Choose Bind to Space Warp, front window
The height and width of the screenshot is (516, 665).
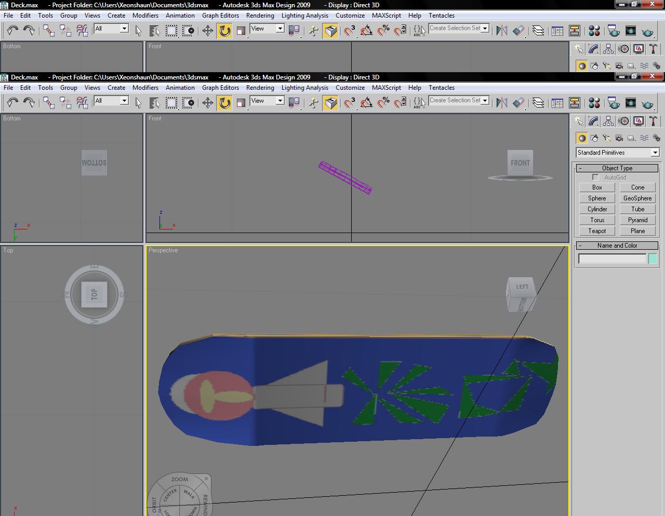click(82, 103)
